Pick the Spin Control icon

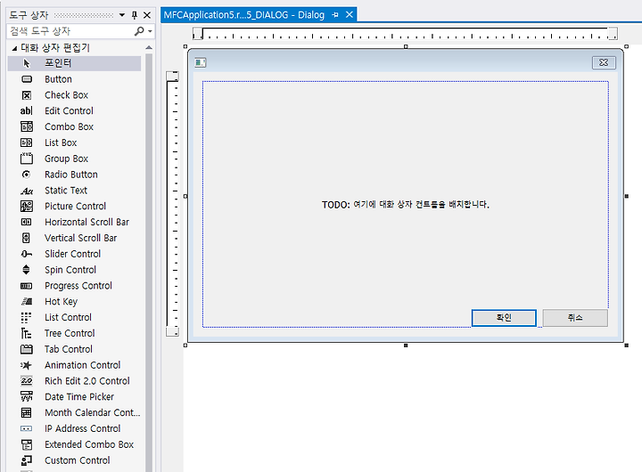26,270
